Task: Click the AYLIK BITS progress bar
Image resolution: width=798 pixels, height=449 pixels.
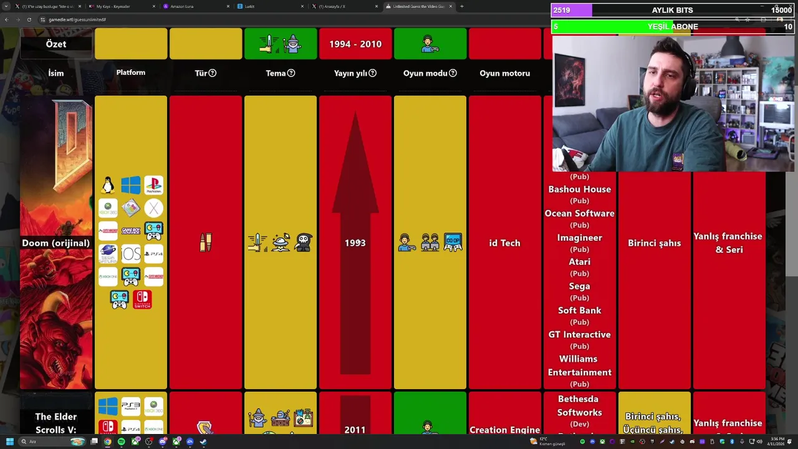Action: (673, 10)
